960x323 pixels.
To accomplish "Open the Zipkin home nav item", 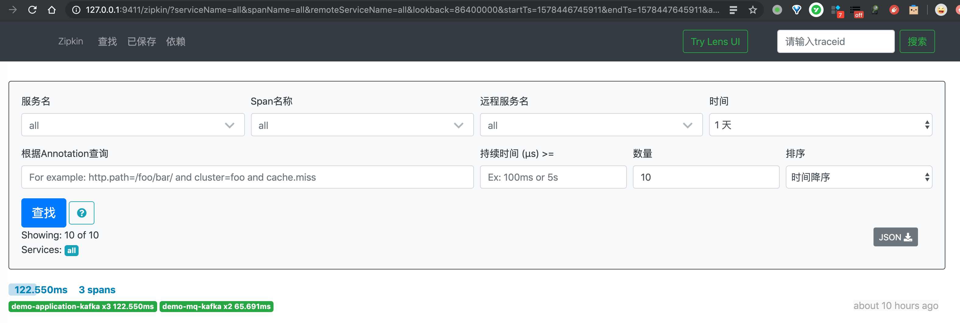I will [x=70, y=41].
